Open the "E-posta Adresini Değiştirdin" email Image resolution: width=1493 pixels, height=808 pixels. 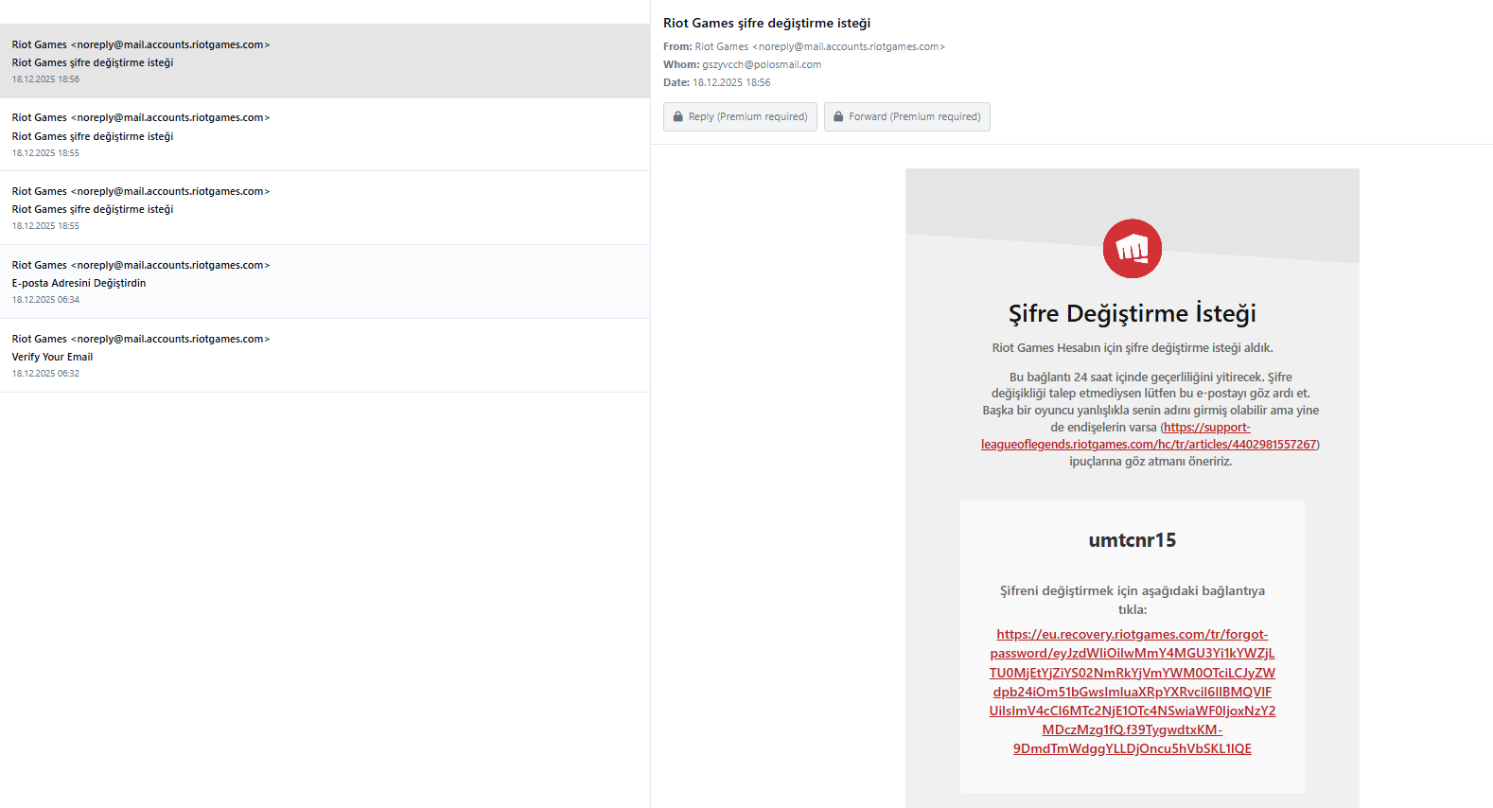coord(325,282)
